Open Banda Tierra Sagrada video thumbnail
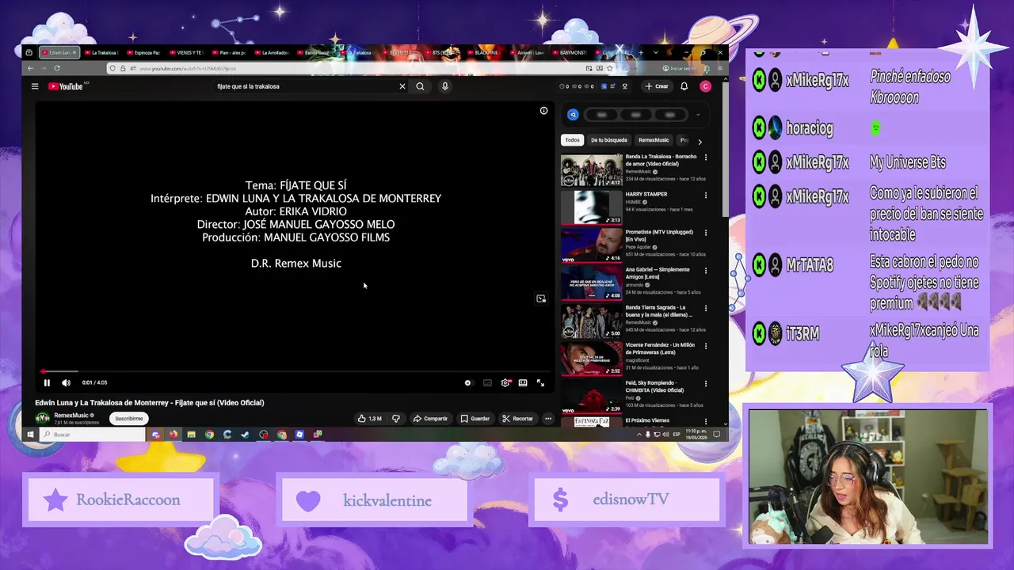This screenshot has height=570, width=1014. point(592,321)
